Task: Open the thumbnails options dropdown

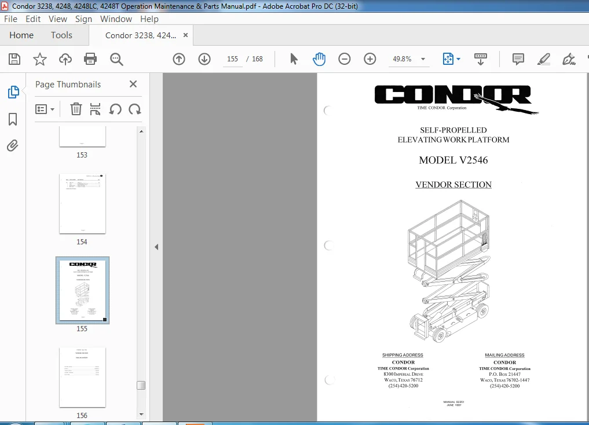Action: 45,109
